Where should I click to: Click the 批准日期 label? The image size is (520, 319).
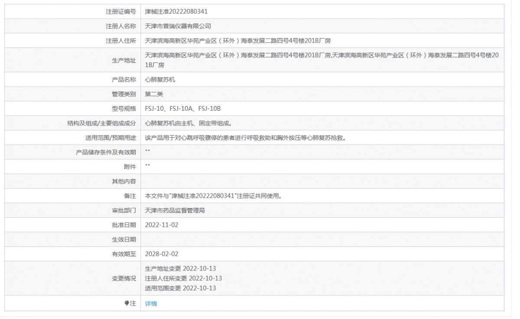pyautogui.click(x=124, y=225)
